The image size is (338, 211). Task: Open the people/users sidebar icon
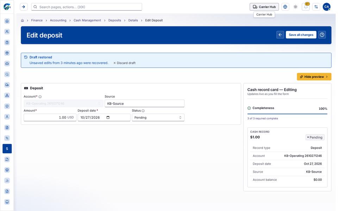click(x=7, y=32)
